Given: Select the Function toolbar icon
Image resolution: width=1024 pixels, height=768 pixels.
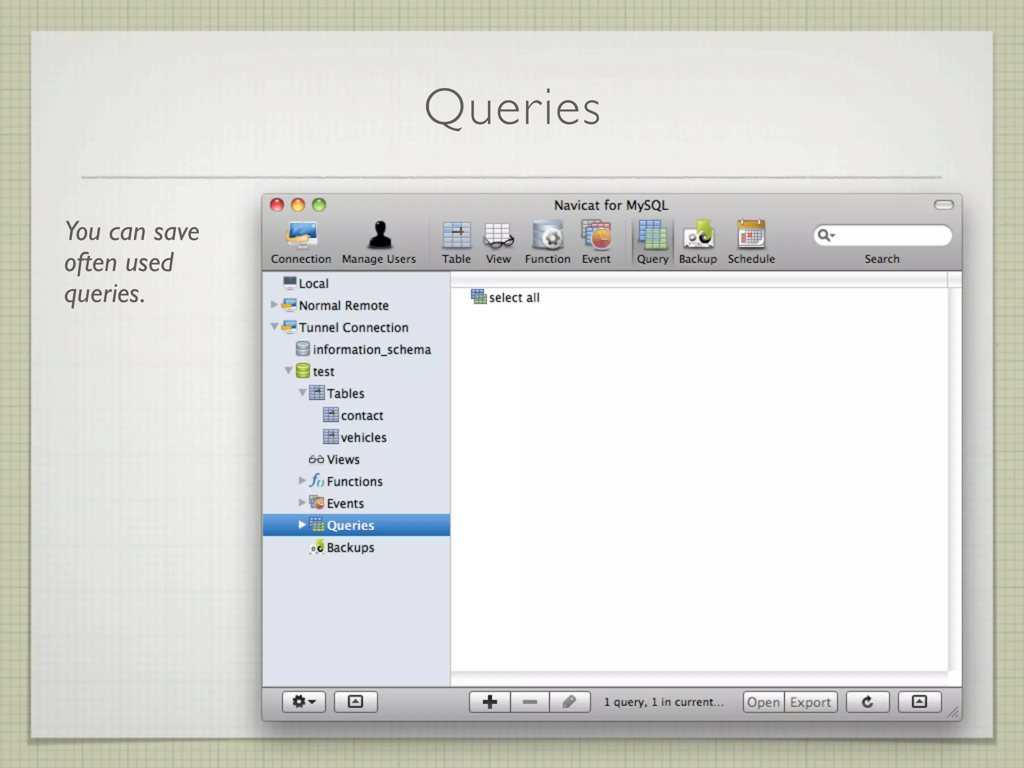Looking at the screenshot, I should [x=547, y=242].
